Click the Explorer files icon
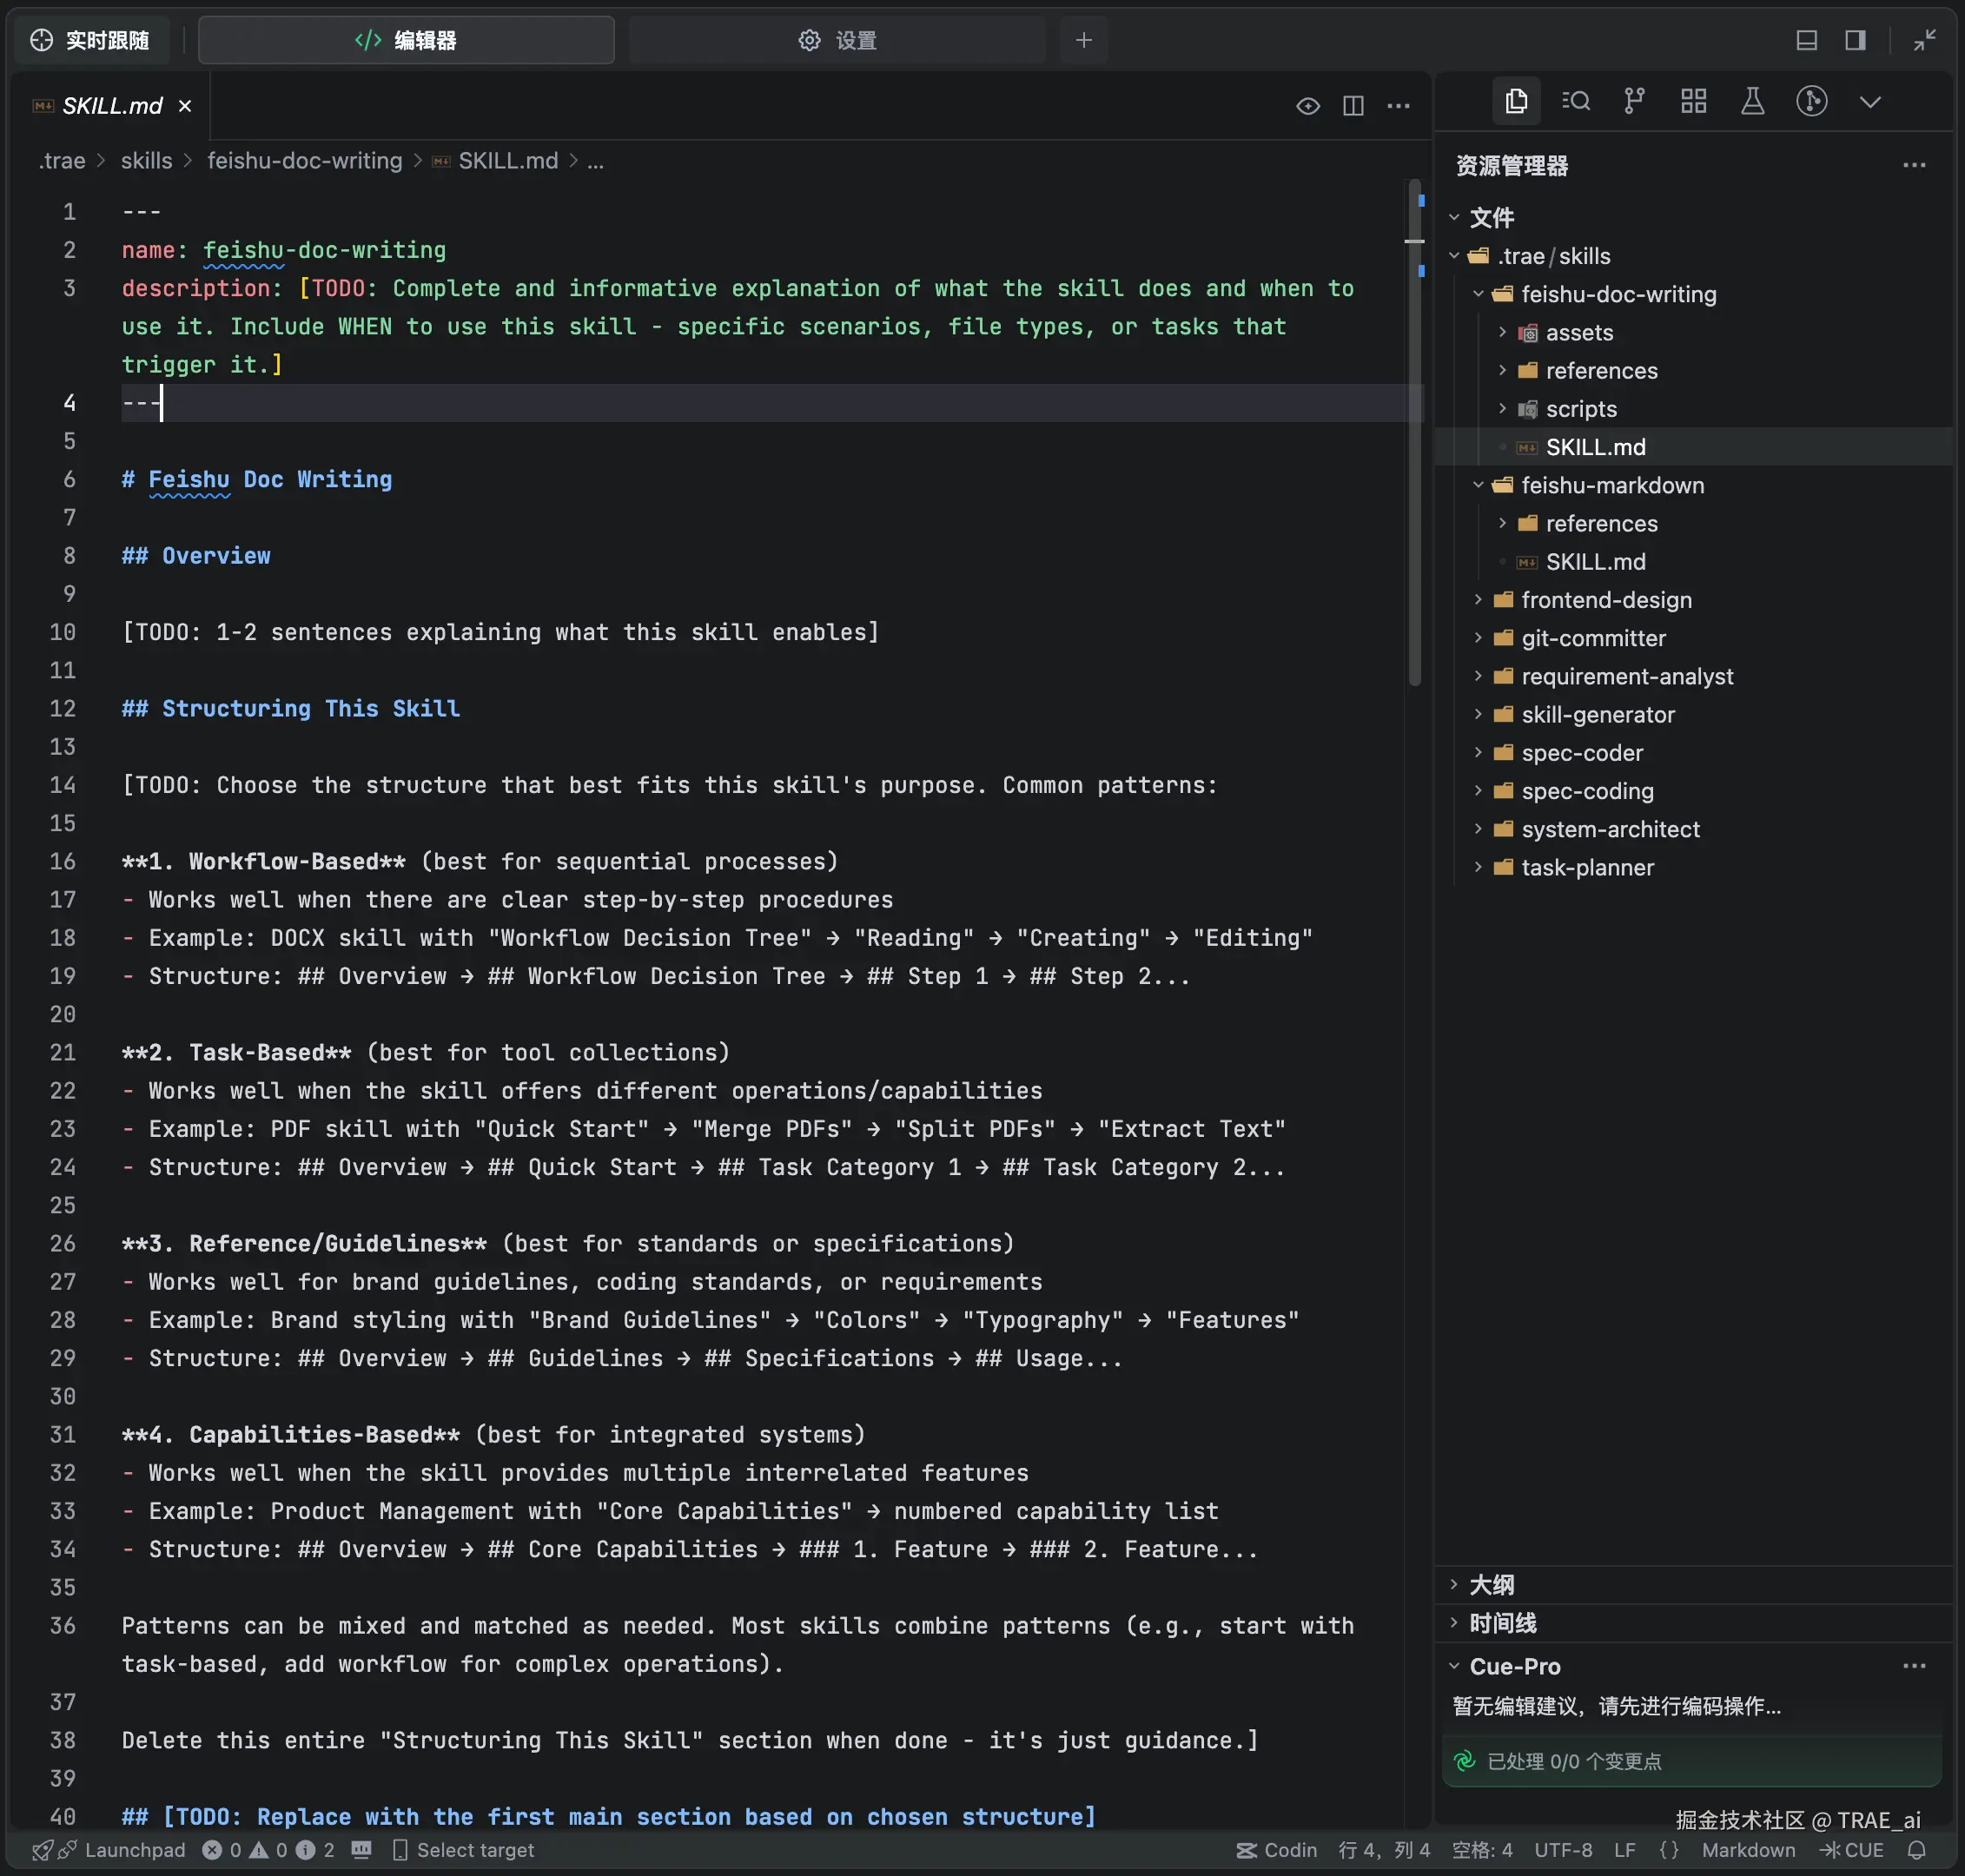Screen dimensions: 1965x1876 1516,101
